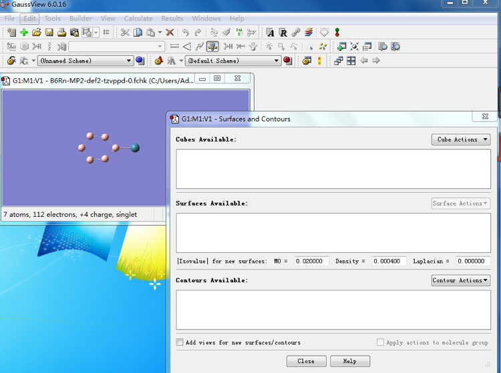Click the red X Delete icon
This screenshot has width=501, height=373.
tap(170, 32)
